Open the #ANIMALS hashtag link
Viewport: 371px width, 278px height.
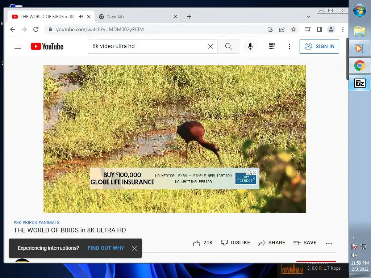click(x=49, y=223)
